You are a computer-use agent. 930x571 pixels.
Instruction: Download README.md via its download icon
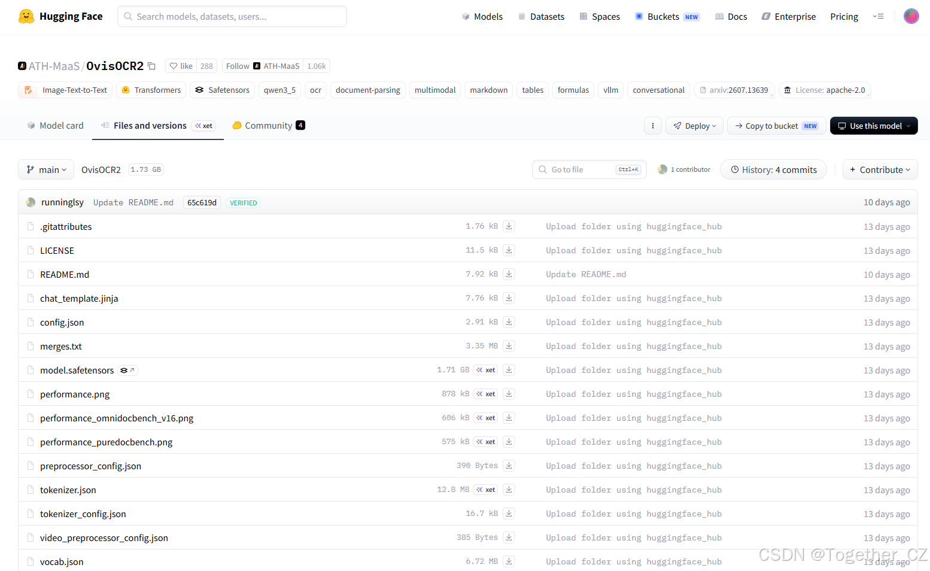[x=509, y=274]
